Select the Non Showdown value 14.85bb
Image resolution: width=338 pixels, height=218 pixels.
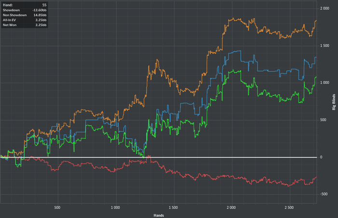coord(40,15)
